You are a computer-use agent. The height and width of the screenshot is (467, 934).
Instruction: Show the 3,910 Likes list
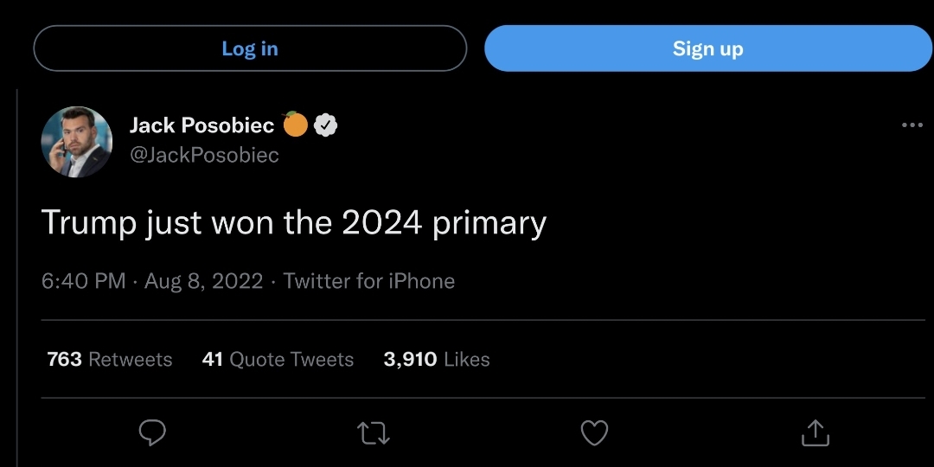(x=437, y=360)
